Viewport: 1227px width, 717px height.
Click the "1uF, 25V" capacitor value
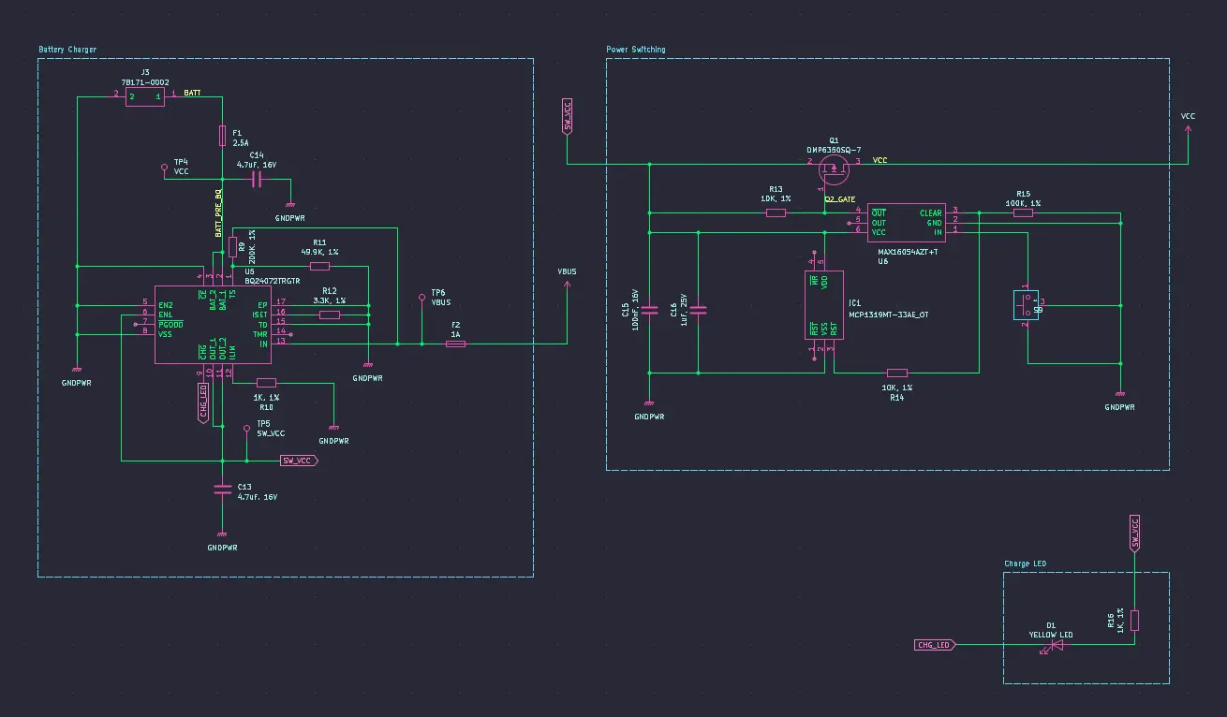point(684,310)
